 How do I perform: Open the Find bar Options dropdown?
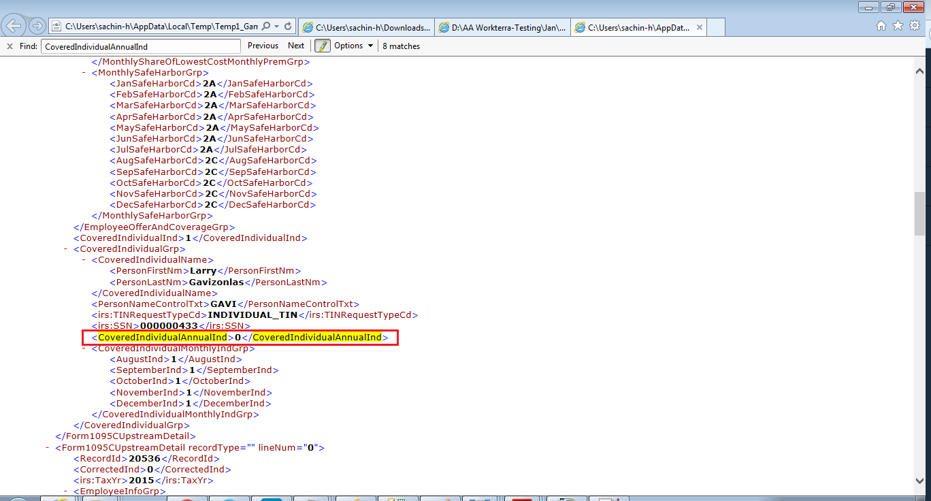353,46
